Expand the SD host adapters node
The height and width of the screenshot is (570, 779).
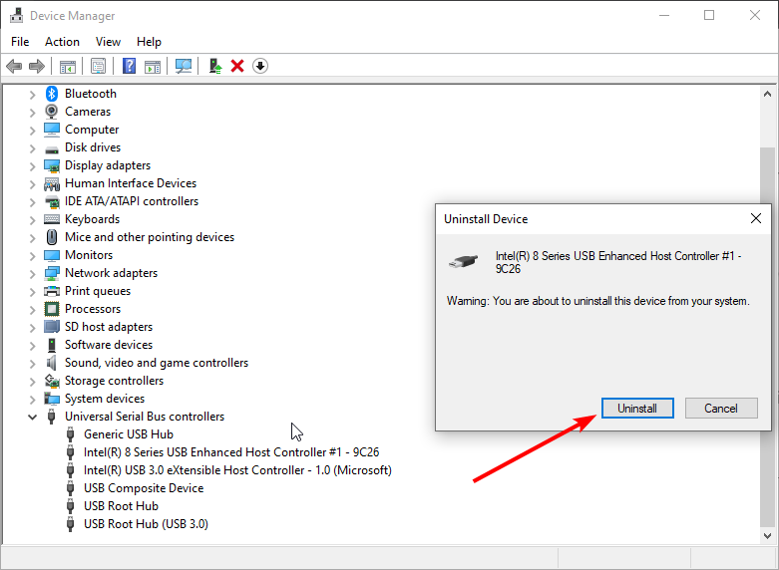click(32, 327)
